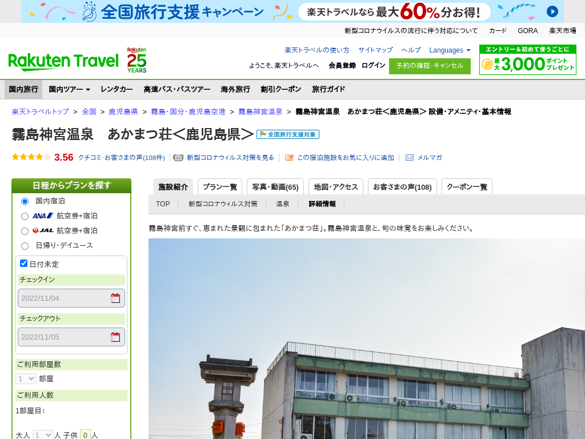
Task: Expand the 国内ツアー menu dropdown
Action: (x=69, y=89)
